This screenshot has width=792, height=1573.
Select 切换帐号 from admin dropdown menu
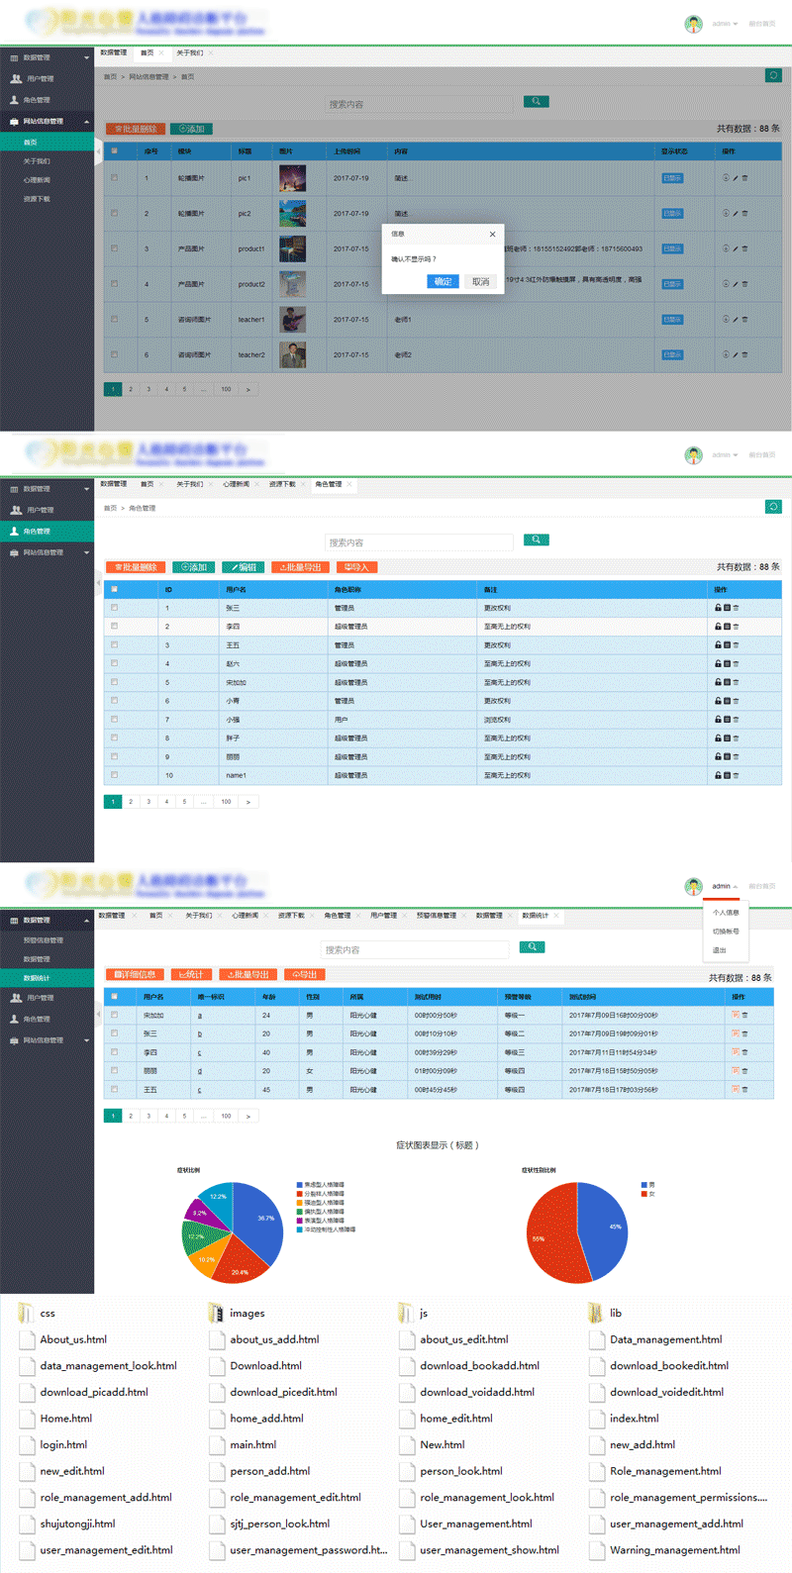(726, 932)
